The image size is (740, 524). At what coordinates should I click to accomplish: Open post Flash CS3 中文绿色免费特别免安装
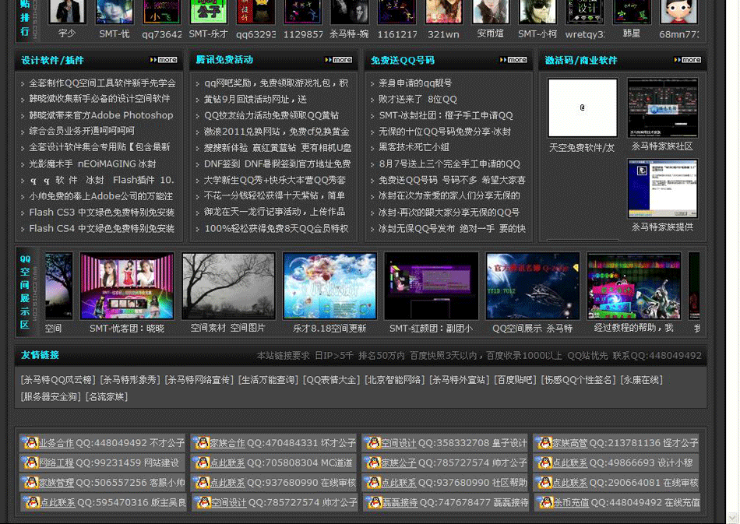click(x=101, y=213)
